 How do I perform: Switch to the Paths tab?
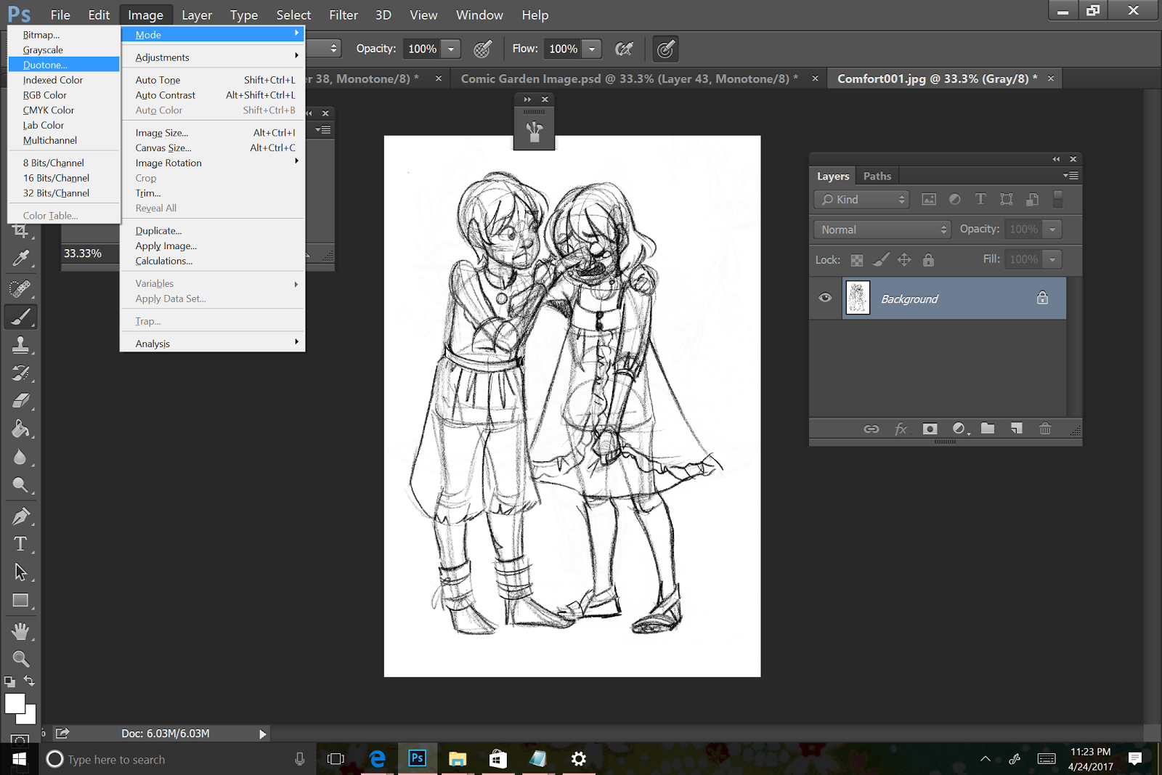click(877, 176)
